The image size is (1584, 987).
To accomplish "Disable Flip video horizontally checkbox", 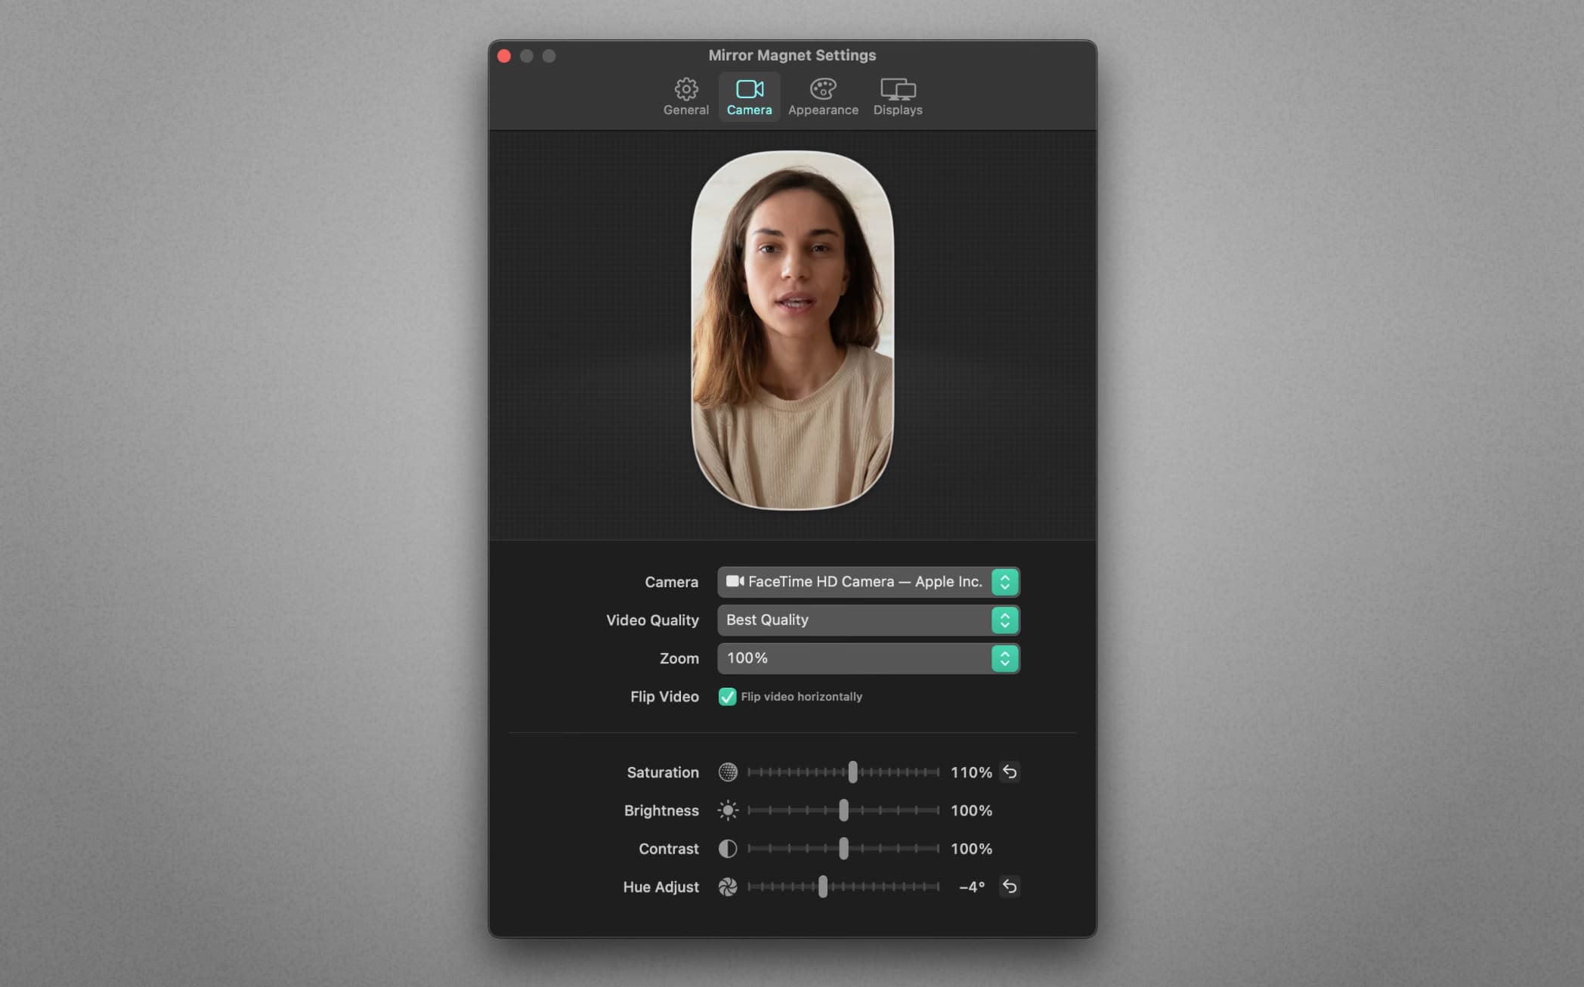I will point(727,697).
